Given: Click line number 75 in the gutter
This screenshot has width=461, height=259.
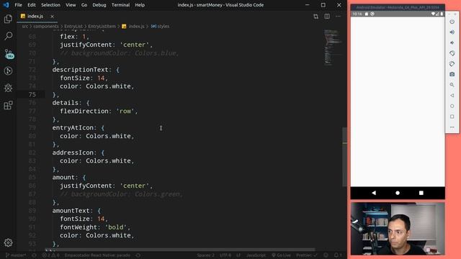Looking at the screenshot, I should pyautogui.click(x=32, y=94).
